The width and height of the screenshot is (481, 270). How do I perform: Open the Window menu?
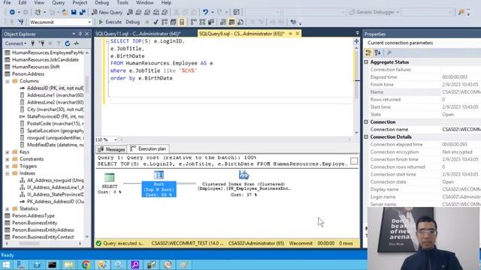[144, 3]
